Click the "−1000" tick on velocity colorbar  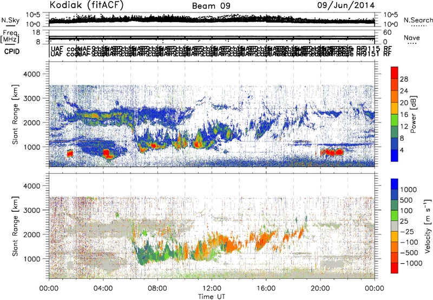tap(411, 263)
